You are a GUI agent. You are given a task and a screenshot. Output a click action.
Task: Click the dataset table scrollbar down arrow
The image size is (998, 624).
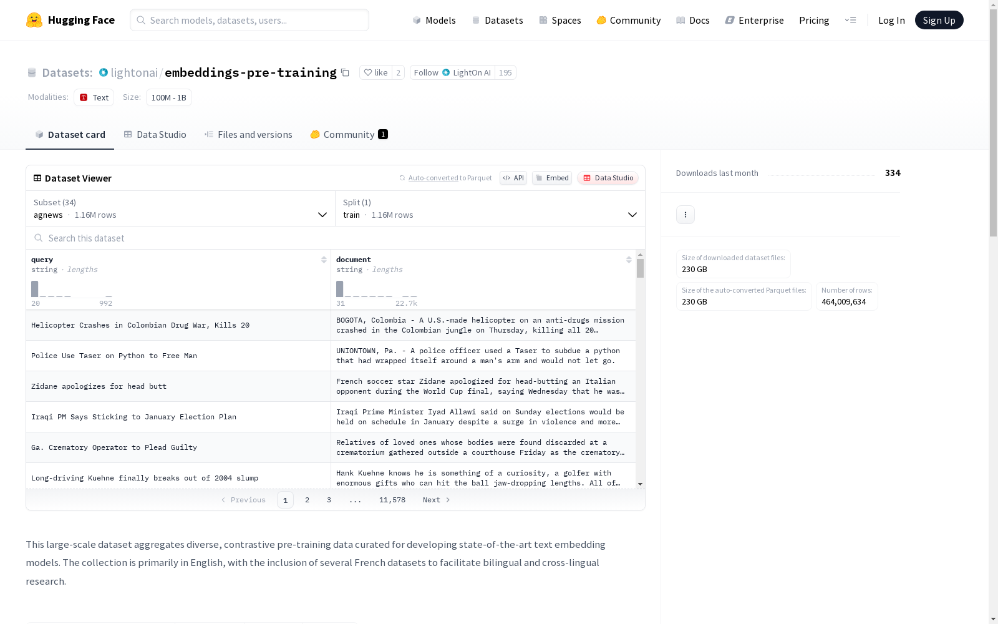[640, 484]
